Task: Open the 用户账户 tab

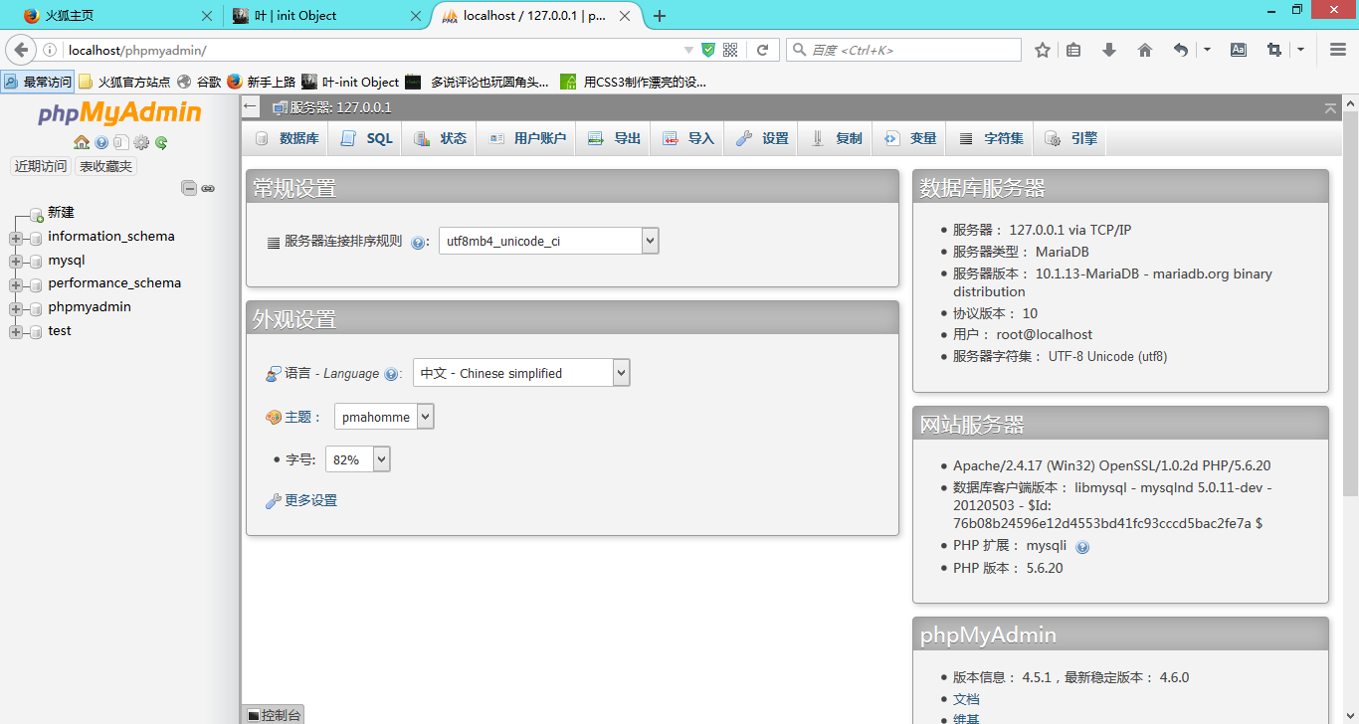Action: [526, 139]
